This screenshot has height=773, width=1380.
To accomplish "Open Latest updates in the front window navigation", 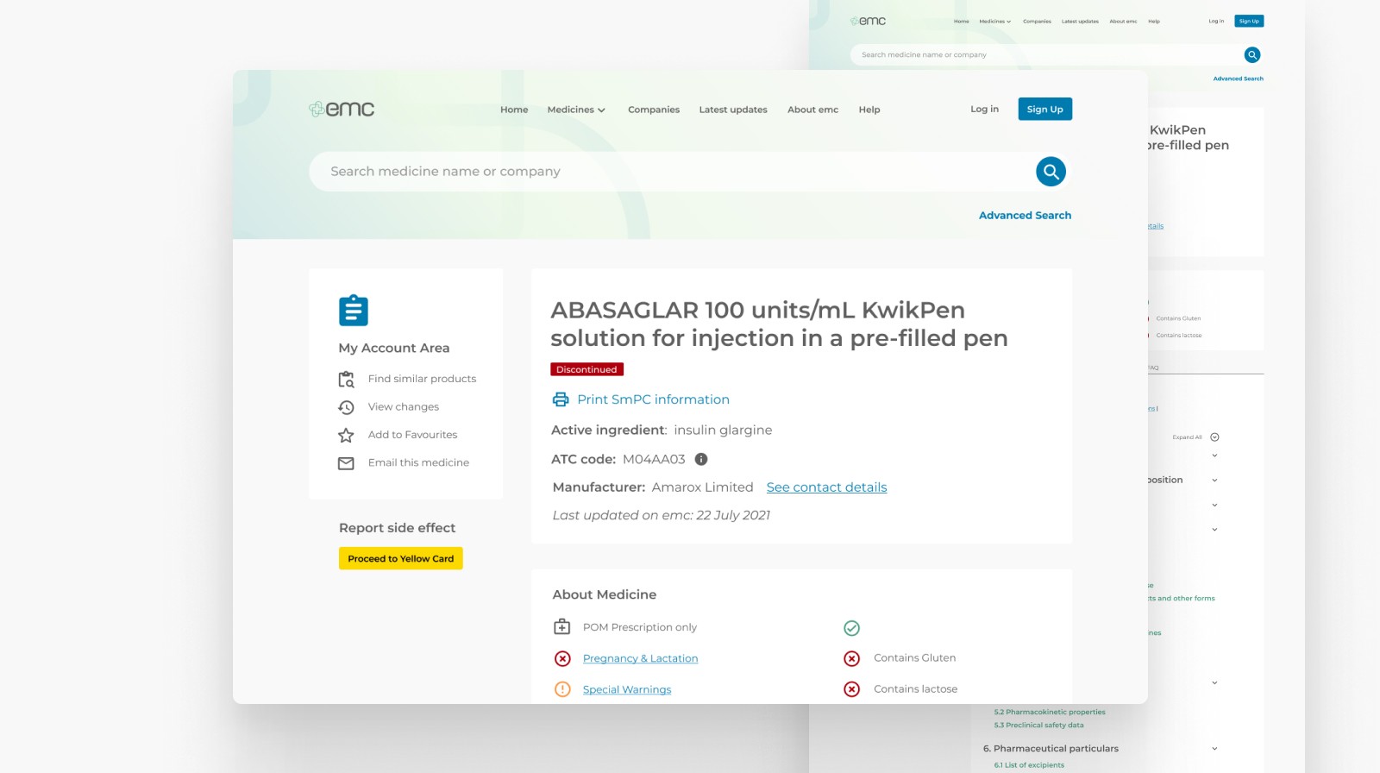I will click(x=733, y=110).
